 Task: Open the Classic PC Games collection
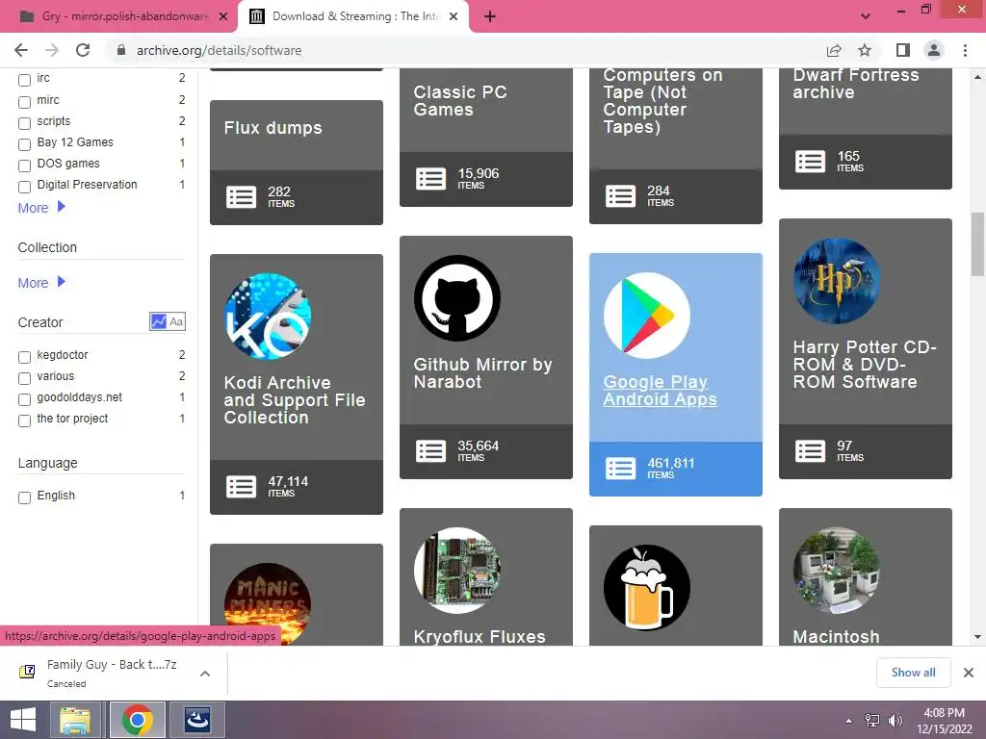click(460, 100)
